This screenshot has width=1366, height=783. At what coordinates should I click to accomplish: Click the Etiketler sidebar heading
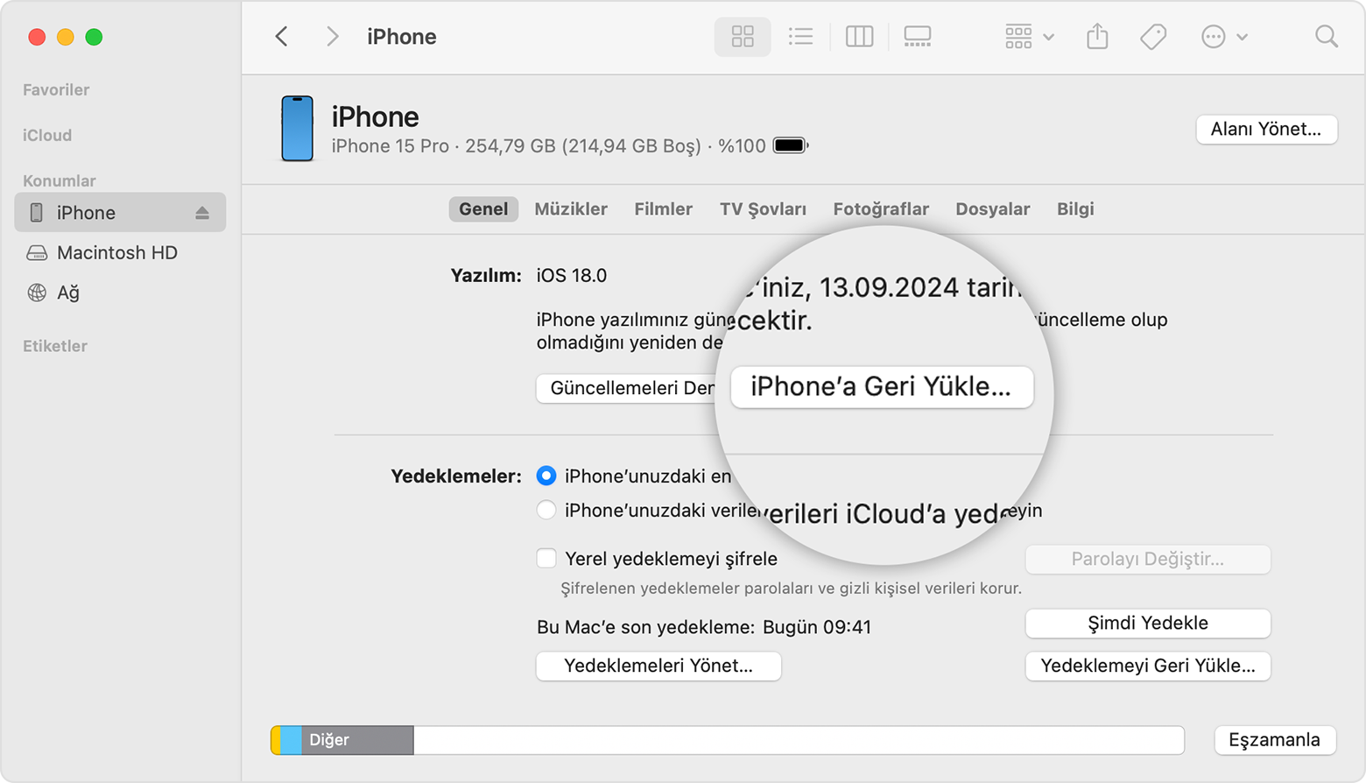pos(55,346)
